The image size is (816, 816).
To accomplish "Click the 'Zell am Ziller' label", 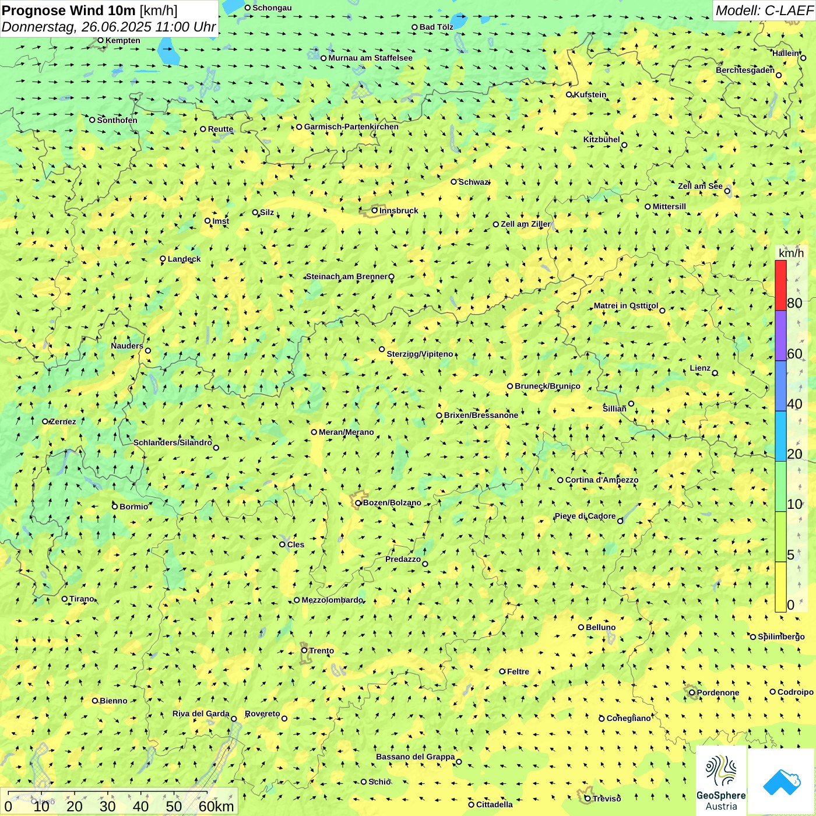I will point(525,224).
